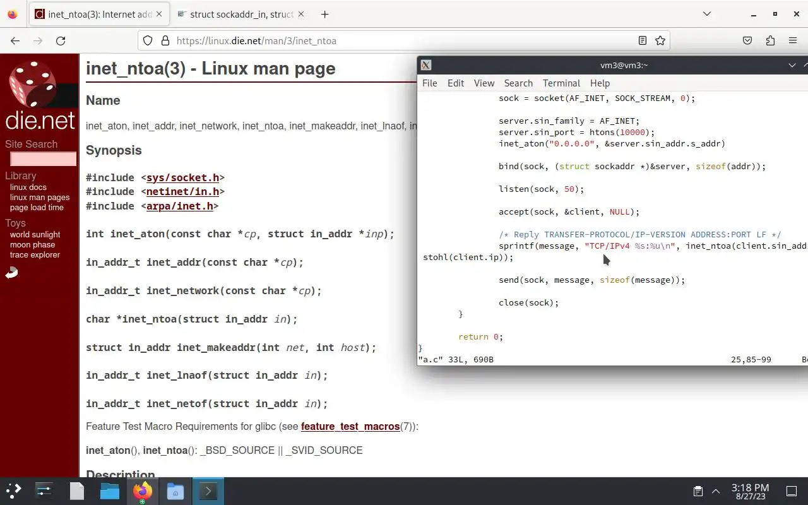Click the terminal window X icon in title bar

pyautogui.click(x=426, y=65)
